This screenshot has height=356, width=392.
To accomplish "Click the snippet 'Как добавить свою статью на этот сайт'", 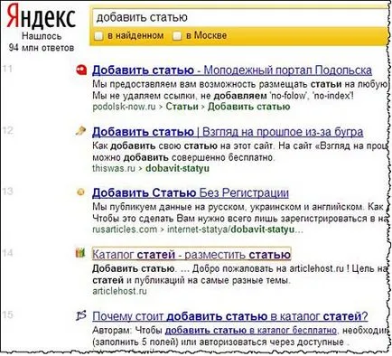I will 183,146.
